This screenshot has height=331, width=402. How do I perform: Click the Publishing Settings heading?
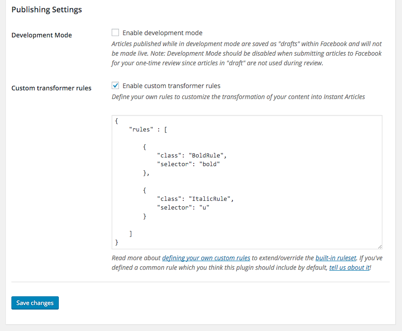pos(46,10)
